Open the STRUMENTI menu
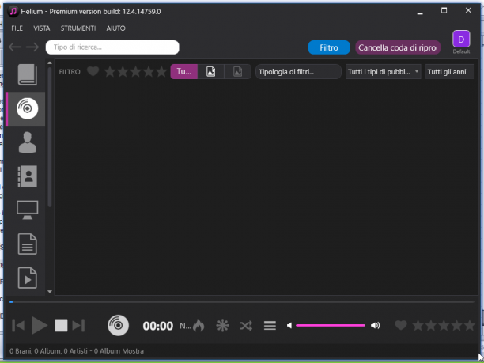Screen dimensions: 484x363 pyautogui.click(x=78, y=28)
